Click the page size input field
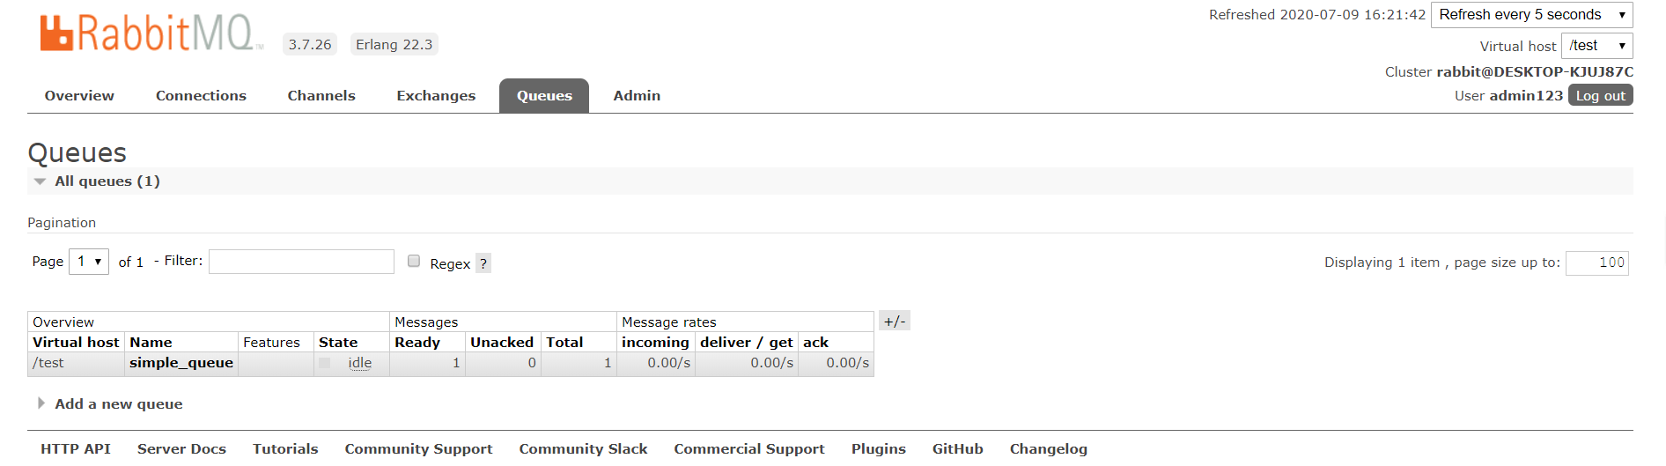The width and height of the screenshot is (1666, 466). (x=1597, y=263)
